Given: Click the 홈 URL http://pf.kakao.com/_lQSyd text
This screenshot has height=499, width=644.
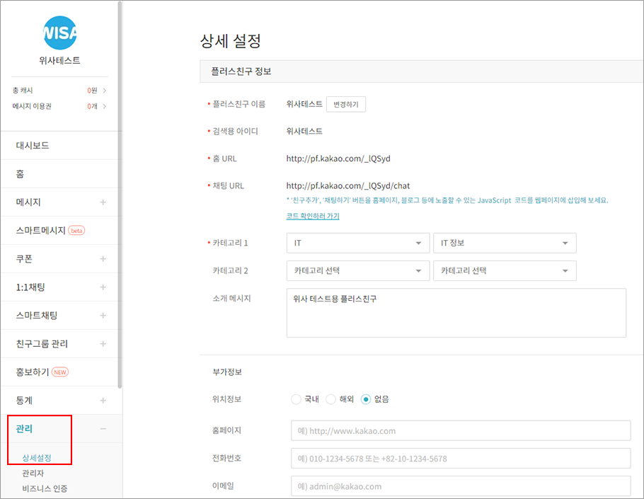Looking at the screenshot, I should tap(338, 159).
